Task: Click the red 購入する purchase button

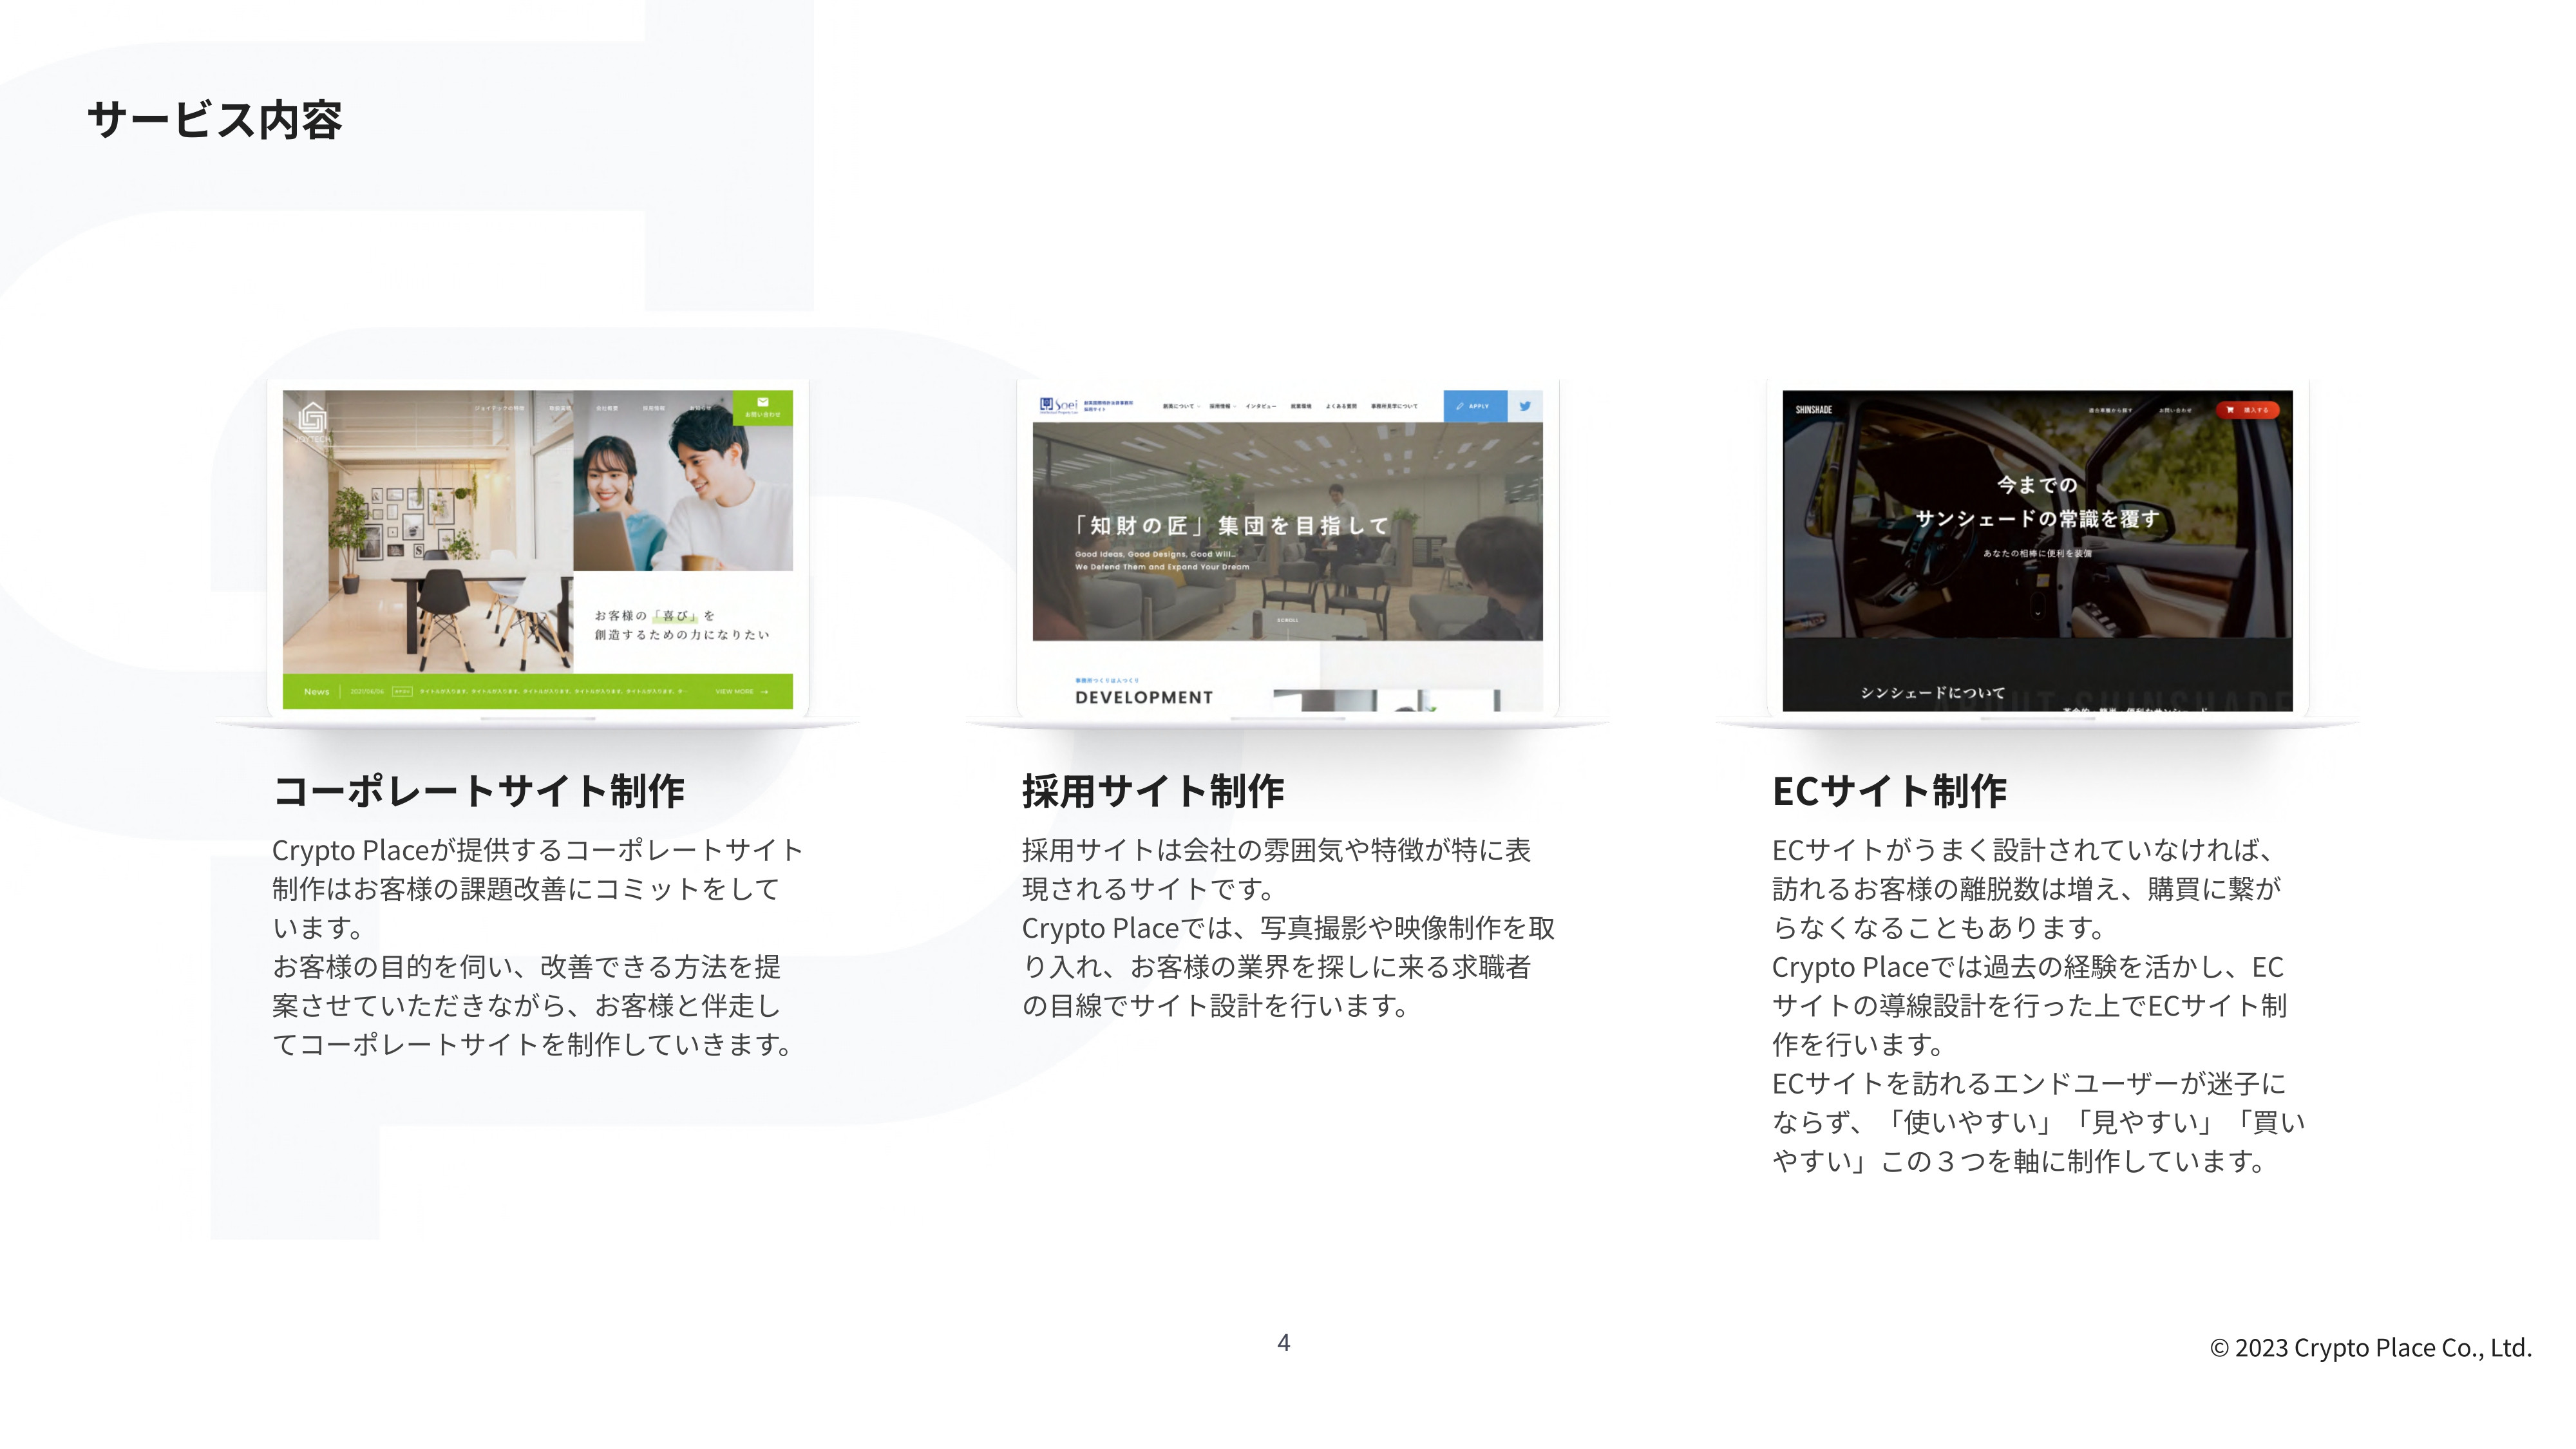Action: tap(2252, 411)
